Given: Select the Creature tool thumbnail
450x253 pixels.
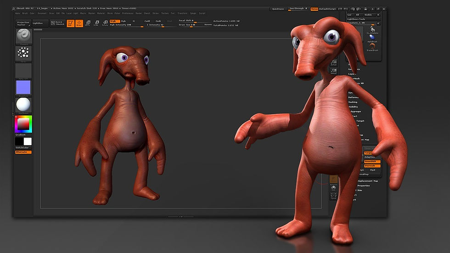Looking at the screenshot, I should 372,30.
